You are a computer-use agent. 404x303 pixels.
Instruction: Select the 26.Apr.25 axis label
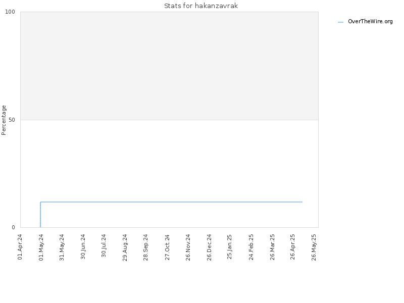(x=292, y=246)
